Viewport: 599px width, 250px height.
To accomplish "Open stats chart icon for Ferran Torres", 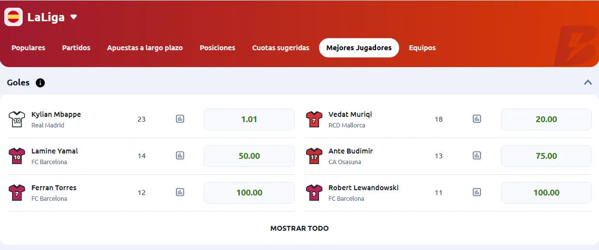I will 180,192.
